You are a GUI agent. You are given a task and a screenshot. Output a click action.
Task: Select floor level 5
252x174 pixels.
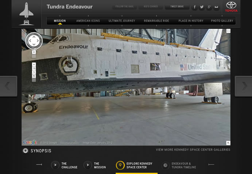point(34,72)
